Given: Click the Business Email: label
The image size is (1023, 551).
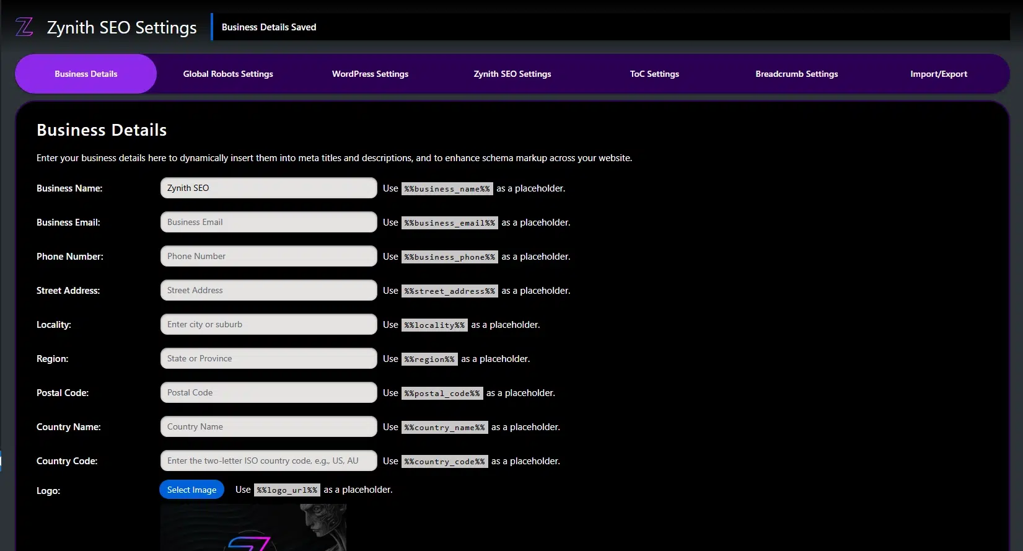Looking at the screenshot, I should 68,223.
